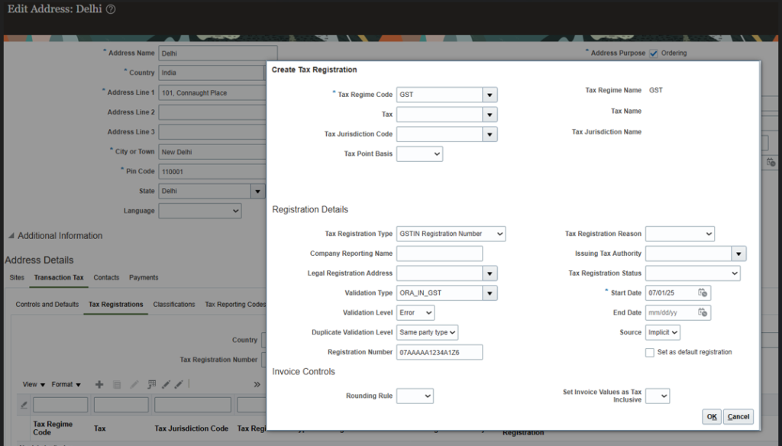This screenshot has width=782, height=446.
Task: Uncheck the Ordering address purpose checkbox
Action: point(653,53)
